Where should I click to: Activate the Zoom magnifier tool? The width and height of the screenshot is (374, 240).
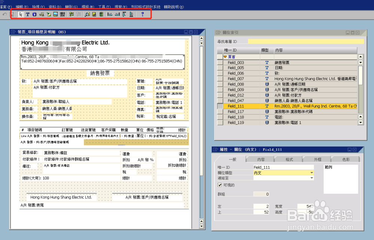point(87,14)
